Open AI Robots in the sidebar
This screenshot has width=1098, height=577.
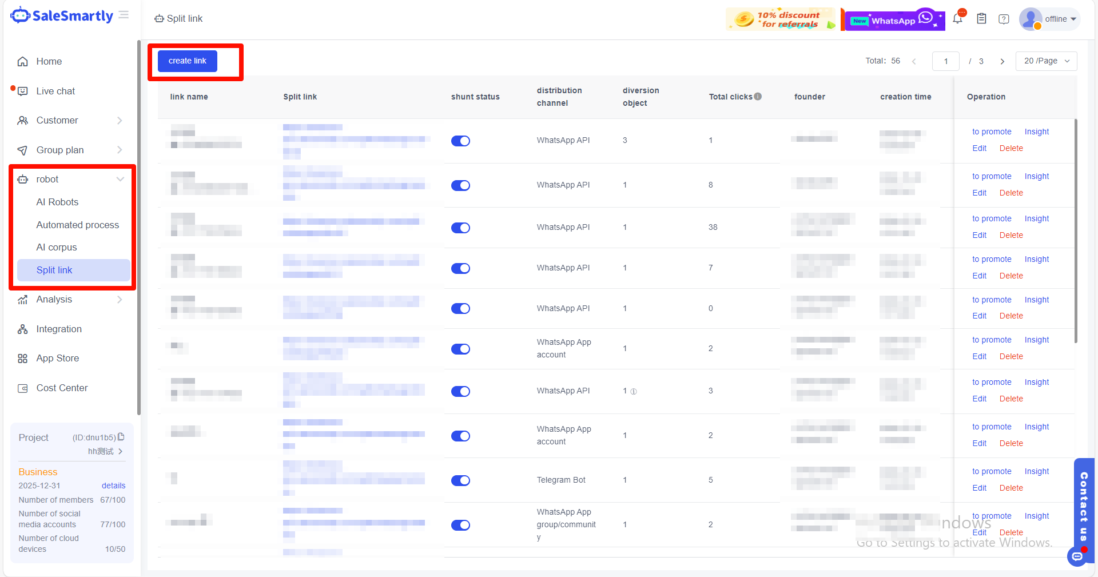coord(57,202)
